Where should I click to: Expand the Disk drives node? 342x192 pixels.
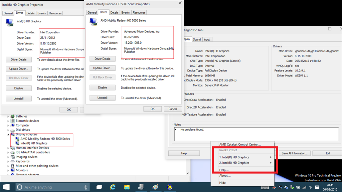click(8, 130)
